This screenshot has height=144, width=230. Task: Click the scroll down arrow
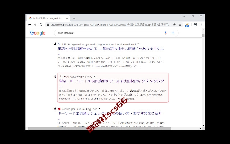click(x=203, y=126)
